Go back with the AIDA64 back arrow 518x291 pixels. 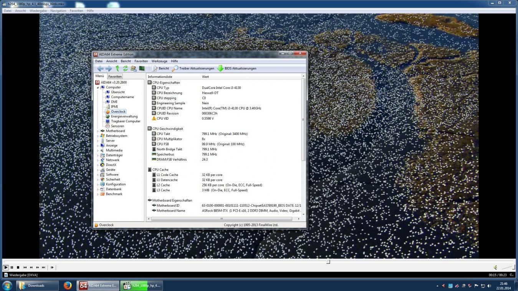(100, 68)
